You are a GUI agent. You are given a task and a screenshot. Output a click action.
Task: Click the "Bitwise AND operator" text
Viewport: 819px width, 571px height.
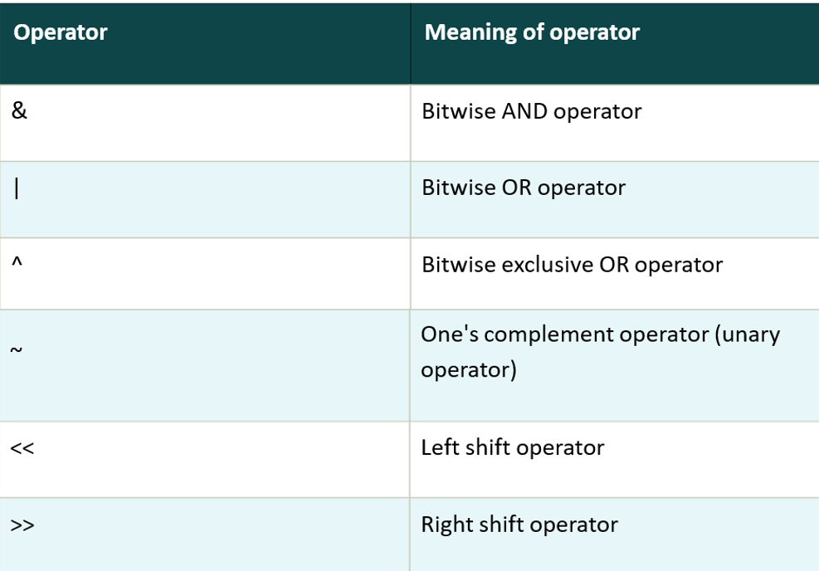click(x=531, y=111)
